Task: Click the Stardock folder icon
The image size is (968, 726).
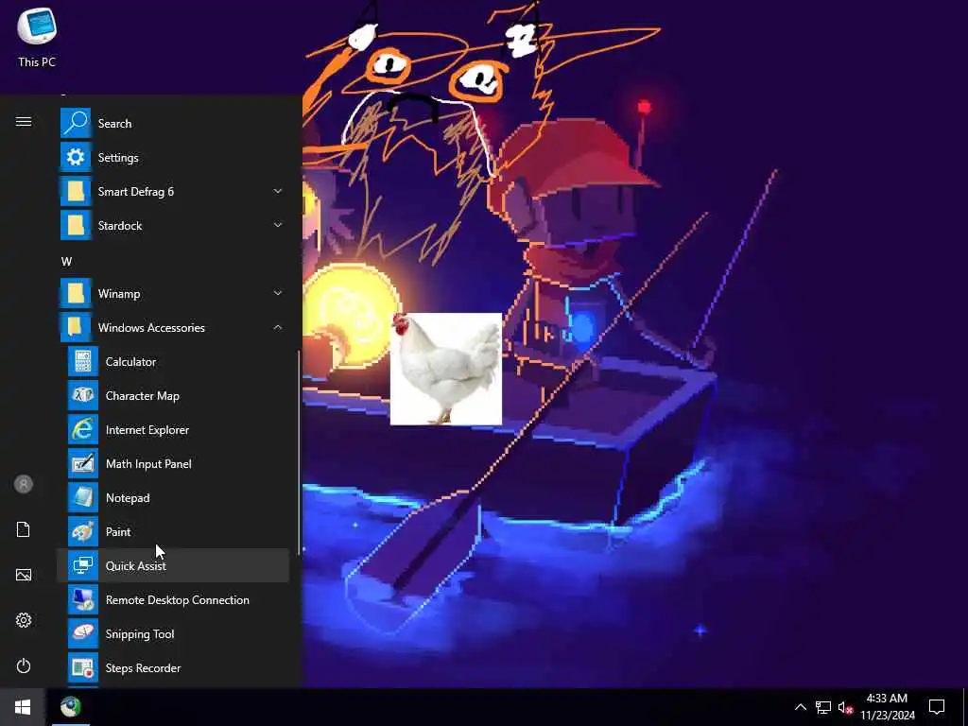Action: [x=76, y=225]
